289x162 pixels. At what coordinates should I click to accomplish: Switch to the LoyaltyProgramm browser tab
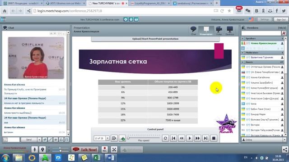click(x=150, y=3)
